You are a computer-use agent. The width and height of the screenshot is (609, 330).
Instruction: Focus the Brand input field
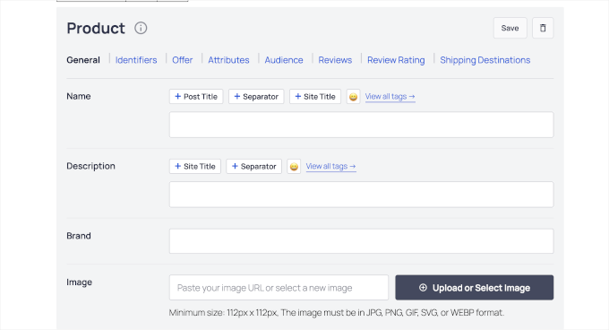pyautogui.click(x=361, y=241)
